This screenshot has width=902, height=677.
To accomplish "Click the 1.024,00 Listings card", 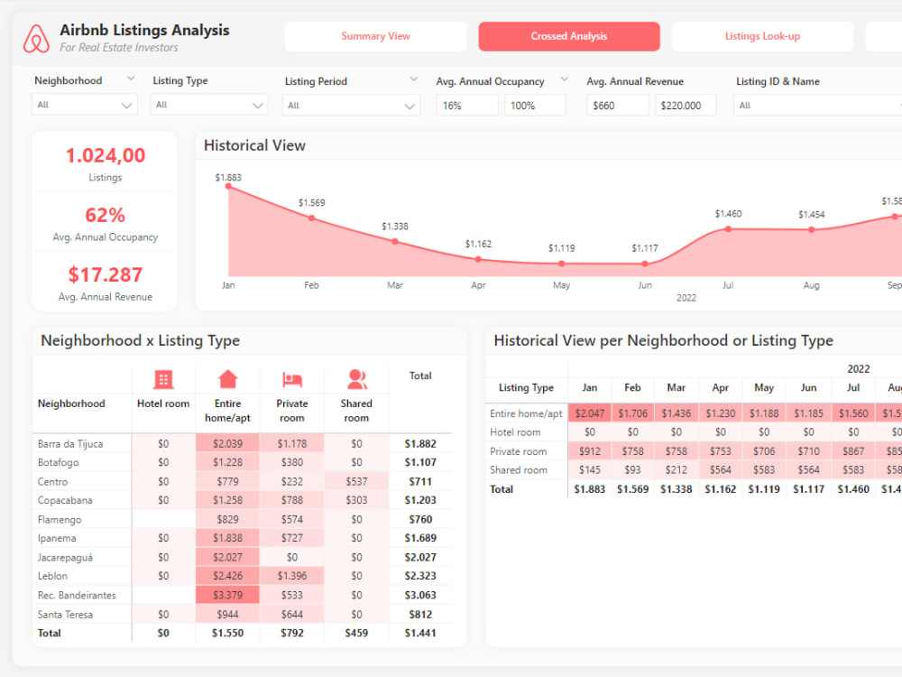I will pyautogui.click(x=104, y=161).
